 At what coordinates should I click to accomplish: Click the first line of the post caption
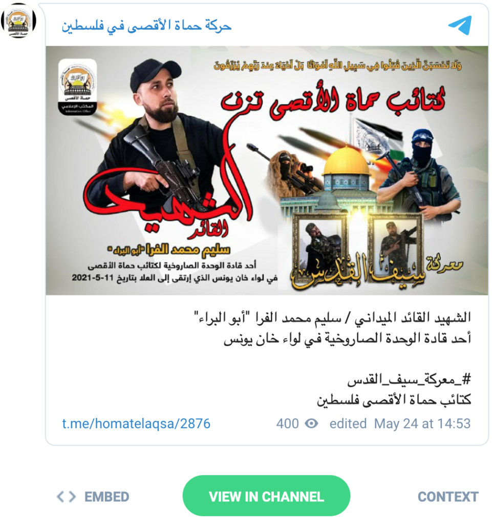pyautogui.click(x=332, y=317)
